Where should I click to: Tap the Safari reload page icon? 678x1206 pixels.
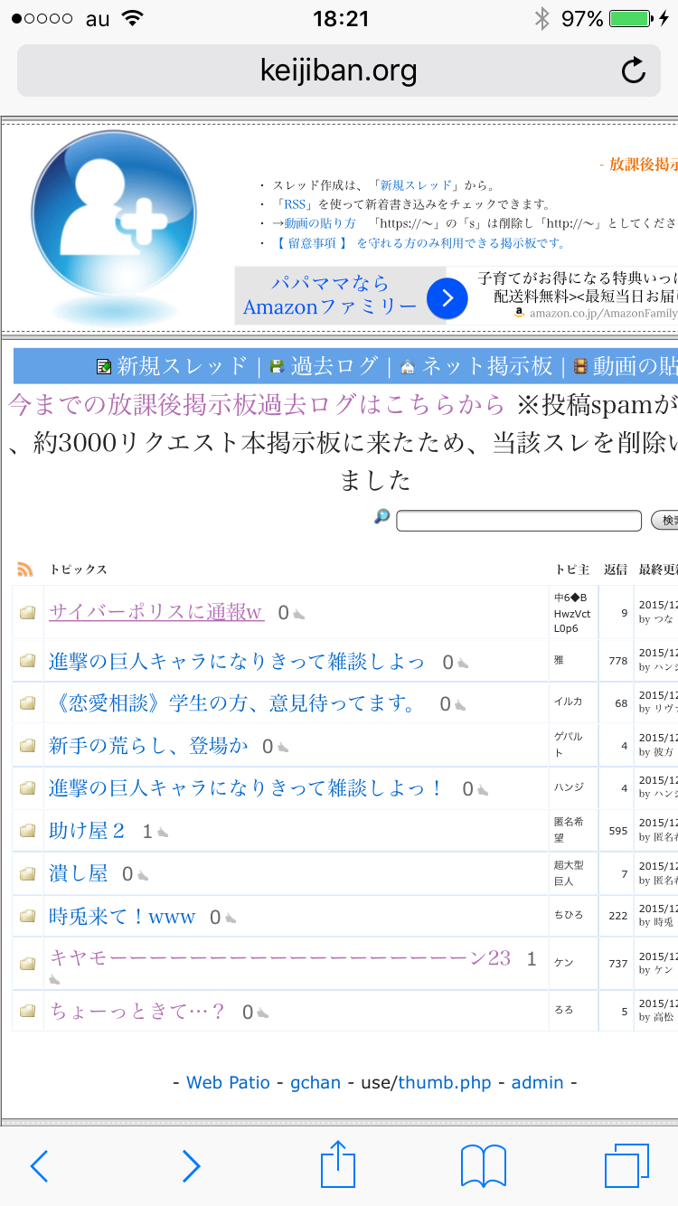[633, 71]
